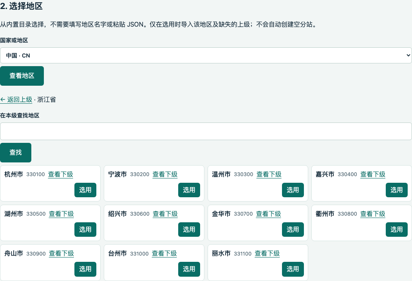The image size is (412, 281).
Task: Open 查看下级 for 温州市
Action: tap(269, 175)
